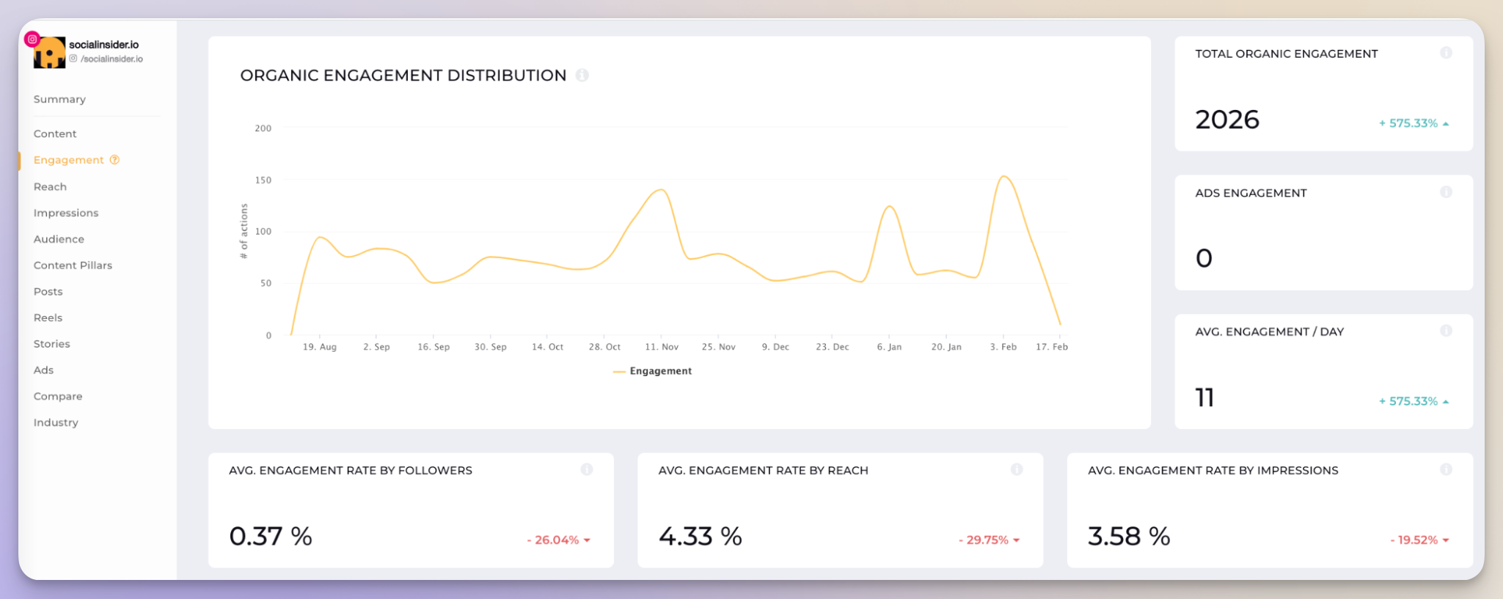Click the /socialinsider.io handle link
This screenshot has width=1503, height=599.
click(111, 59)
